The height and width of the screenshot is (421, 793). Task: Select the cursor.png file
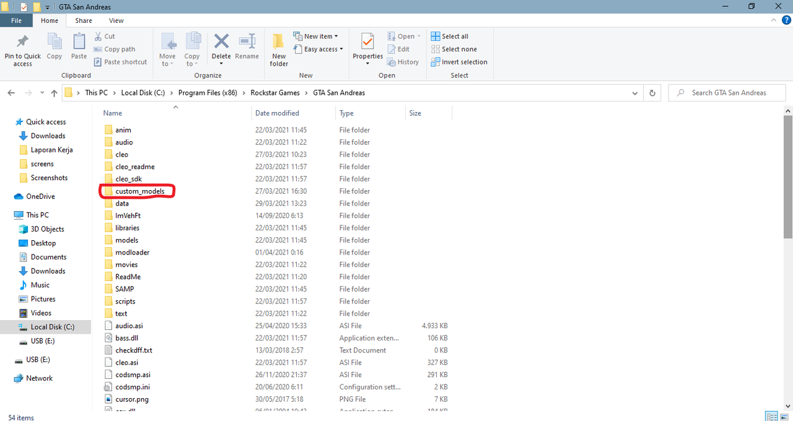pyautogui.click(x=132, y=399)
